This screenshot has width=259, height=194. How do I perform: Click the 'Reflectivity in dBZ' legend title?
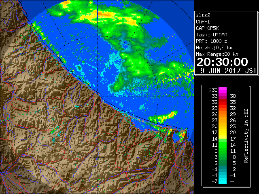click(x=246, y=136)
